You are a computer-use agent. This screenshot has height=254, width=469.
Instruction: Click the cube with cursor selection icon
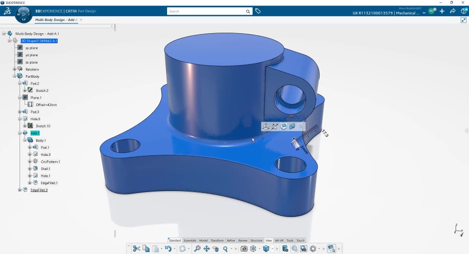(331, 249)
